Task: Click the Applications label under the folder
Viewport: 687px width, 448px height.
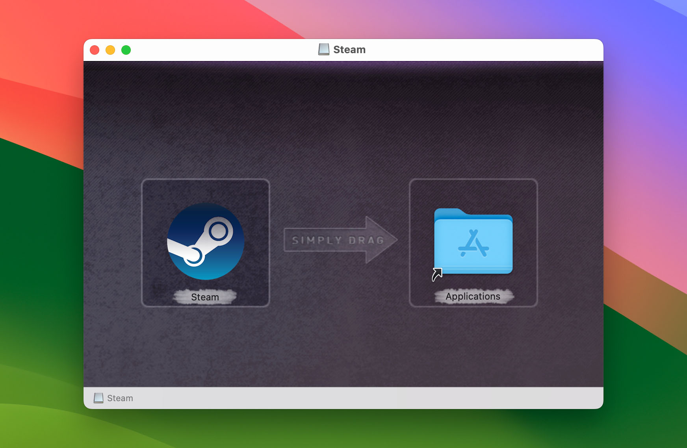Action: [473, 296]
